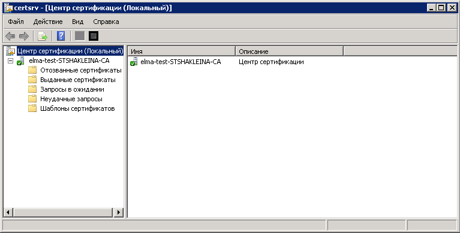Open Отозванные сертификаты folder

click(81, 70)
